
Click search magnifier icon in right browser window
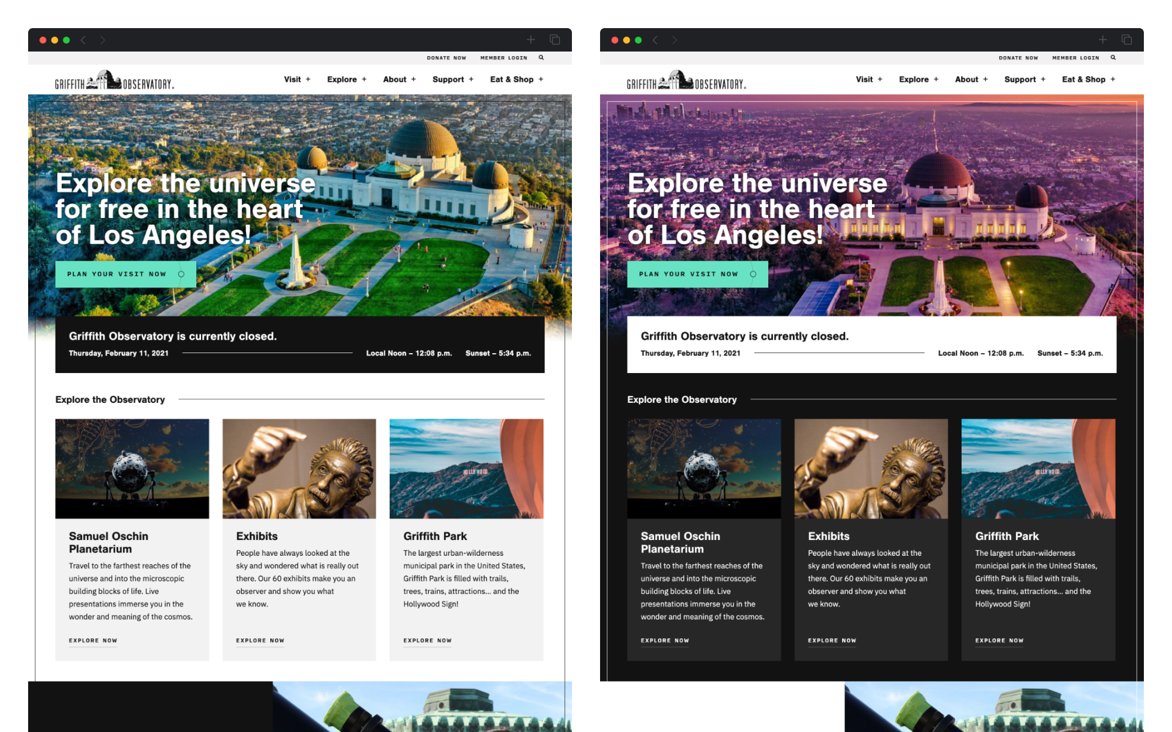pyautogui.click(x=1113, y=57)
